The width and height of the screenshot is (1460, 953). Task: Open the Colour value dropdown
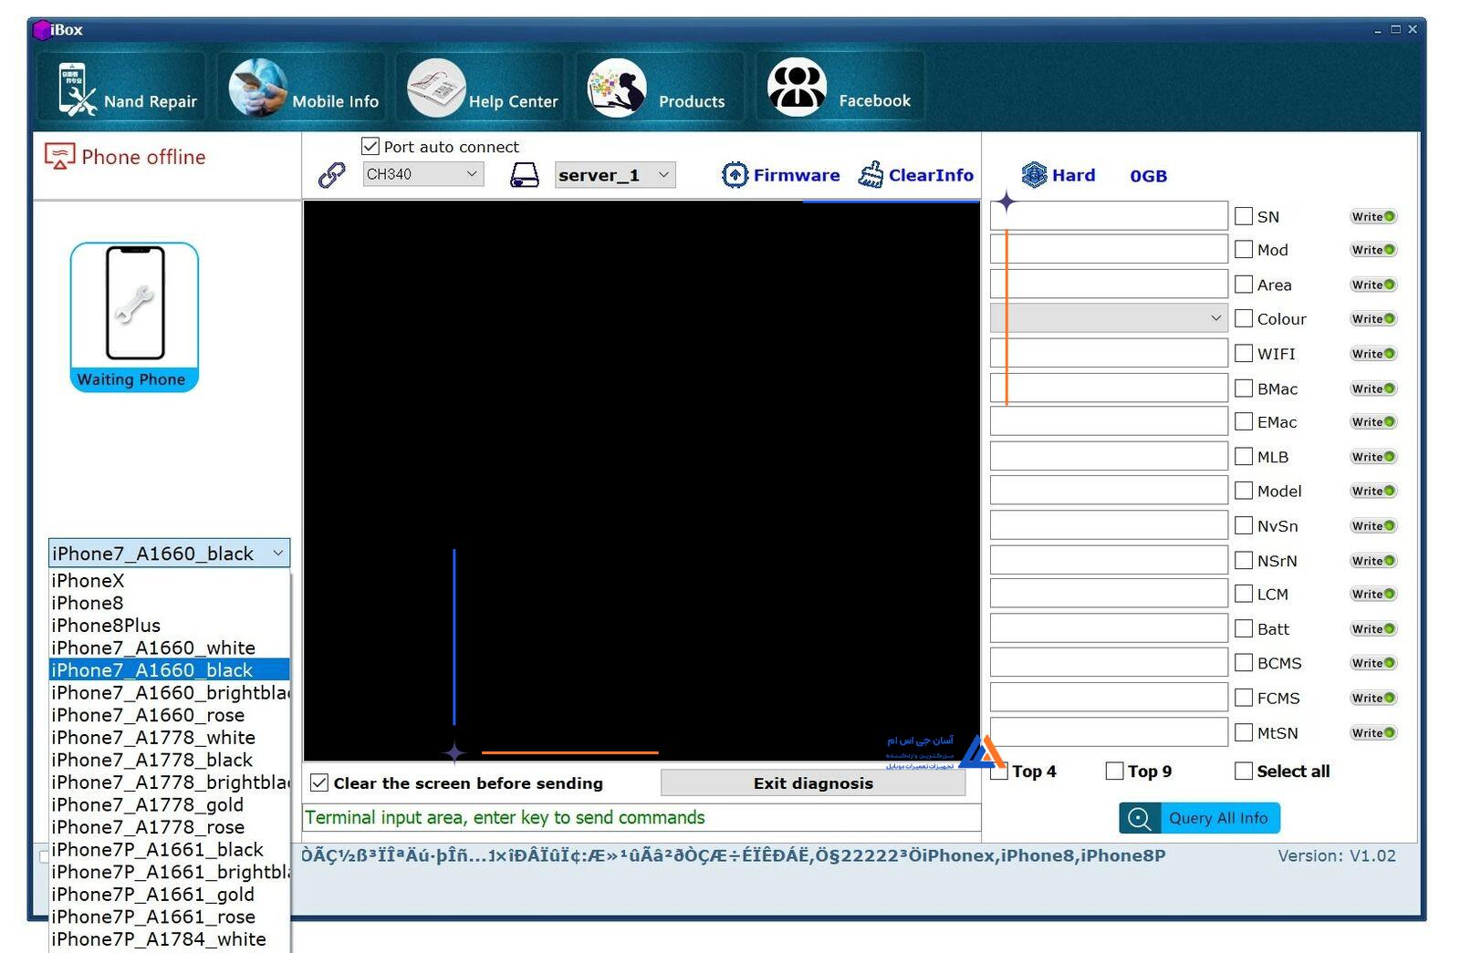click(x=1109, y=317)
